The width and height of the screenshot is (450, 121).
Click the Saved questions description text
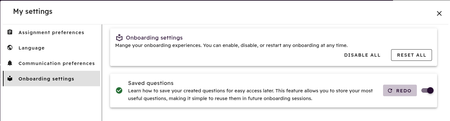[250, 95]
